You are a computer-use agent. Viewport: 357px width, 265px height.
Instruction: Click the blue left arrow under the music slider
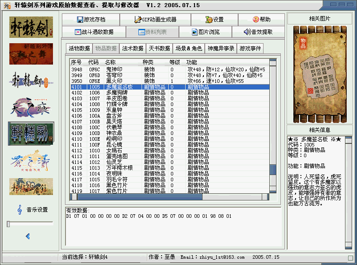[x=28, y=236]
